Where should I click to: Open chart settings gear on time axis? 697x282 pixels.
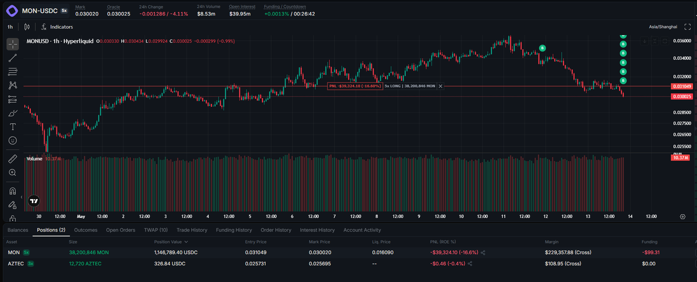tap(682, 216)
